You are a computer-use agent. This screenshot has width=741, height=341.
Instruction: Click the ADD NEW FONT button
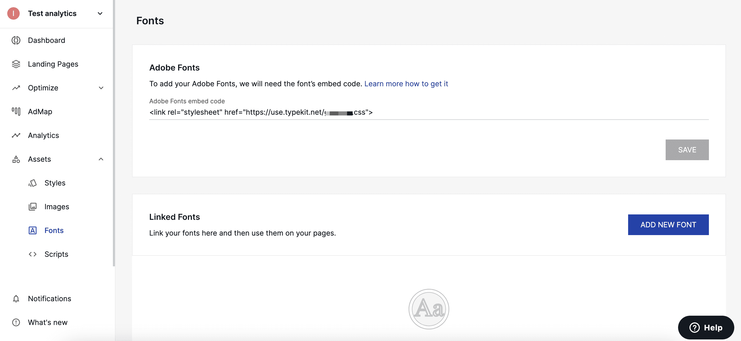[x=668, y=225]
